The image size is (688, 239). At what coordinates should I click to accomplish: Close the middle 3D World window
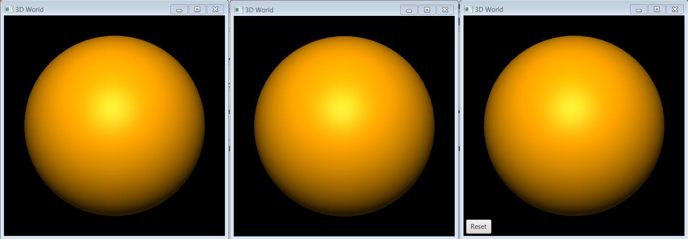(445, 10)
